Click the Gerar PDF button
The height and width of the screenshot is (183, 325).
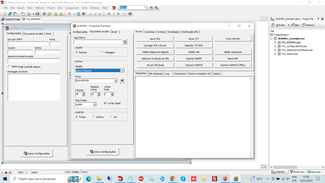pyautogui.click(x=233, y=59)
